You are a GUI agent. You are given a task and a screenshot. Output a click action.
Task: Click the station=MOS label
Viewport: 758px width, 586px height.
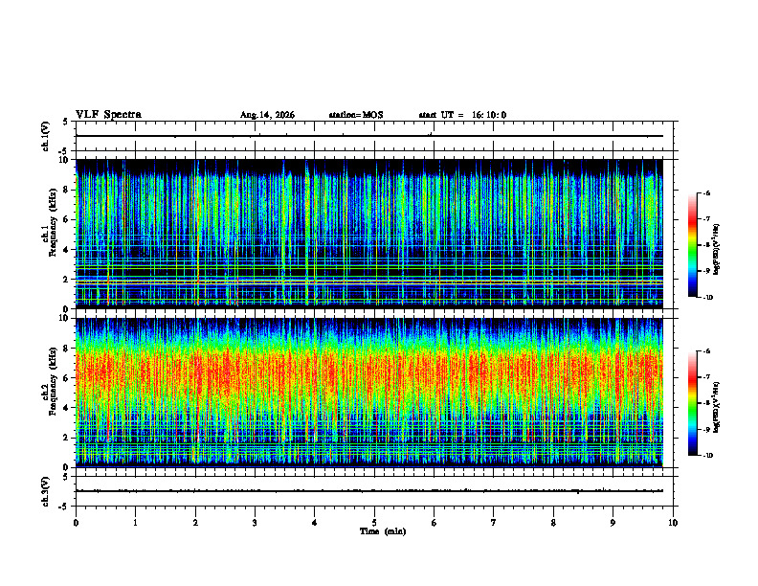point(356,115)
